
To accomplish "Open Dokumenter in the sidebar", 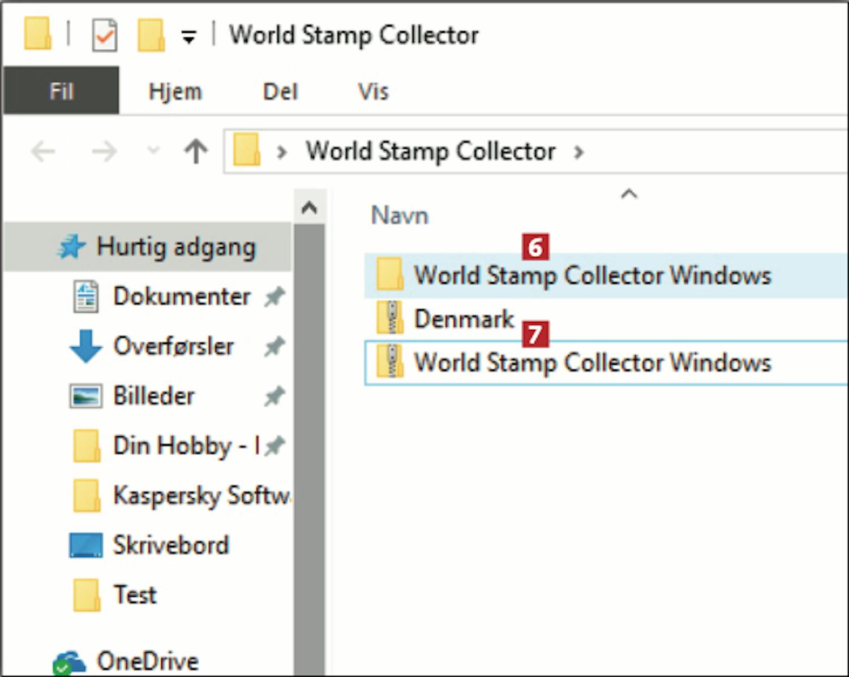I will tap(181, 296).
